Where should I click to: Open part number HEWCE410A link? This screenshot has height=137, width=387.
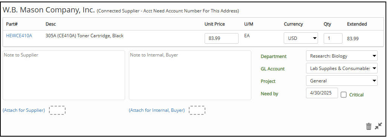pyautogui.click(x=19, y=36)
